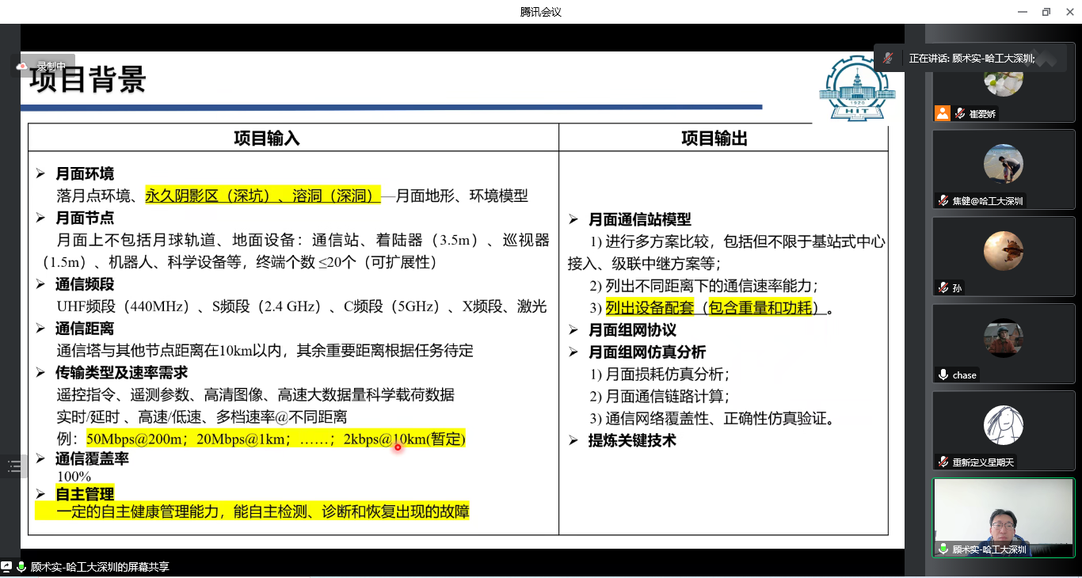Click the mute indicator on 崔爱娇's tile
Screen dimensions: 1082x578
tap(959, 112)
